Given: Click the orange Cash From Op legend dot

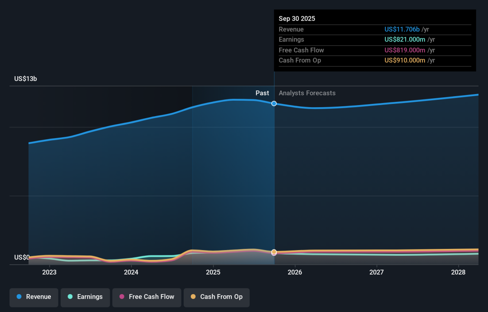Looking at the screenshot, I should pyautogui.click(x=193, y=297).
